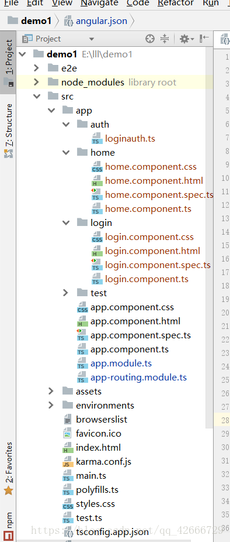Screen dimensions: 230x542
Task: Expand the environments folder
Action: coord(51,405)
